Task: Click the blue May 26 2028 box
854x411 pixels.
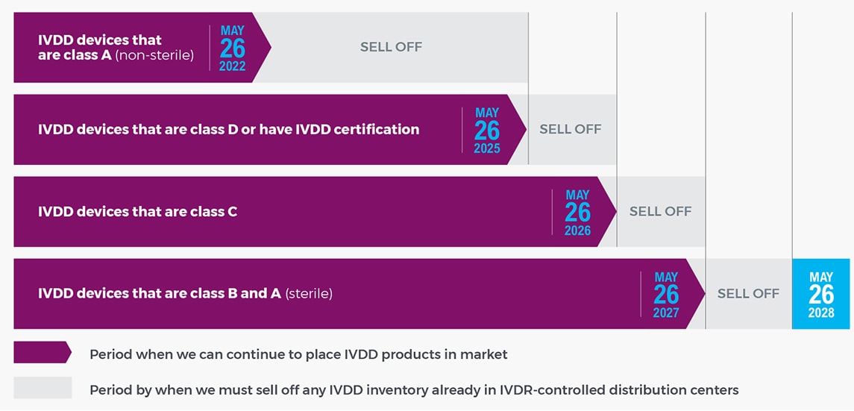Action: (821, 295)
